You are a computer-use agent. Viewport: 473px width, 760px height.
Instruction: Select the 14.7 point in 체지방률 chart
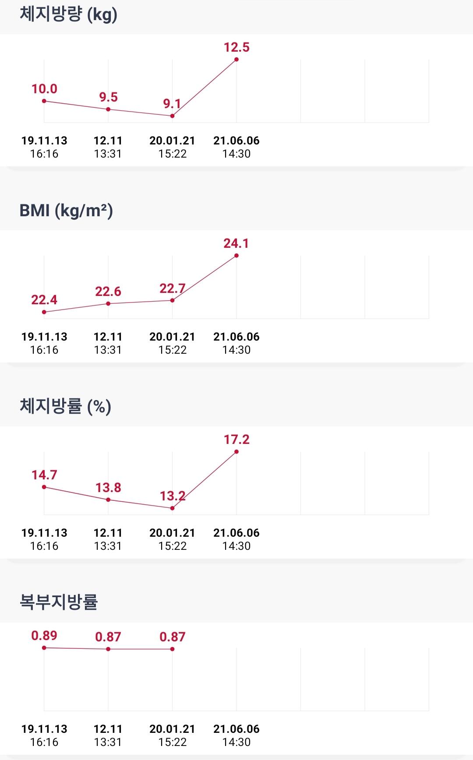pyautogui.click(x=44, y=487)
